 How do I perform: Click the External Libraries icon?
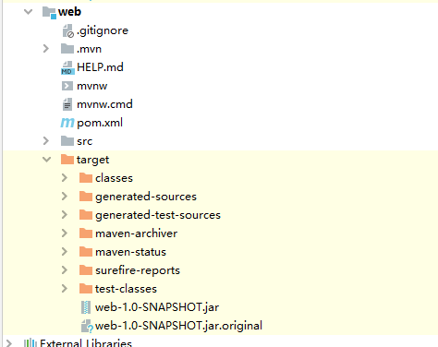pyautogui.click(x=30, y=343)
